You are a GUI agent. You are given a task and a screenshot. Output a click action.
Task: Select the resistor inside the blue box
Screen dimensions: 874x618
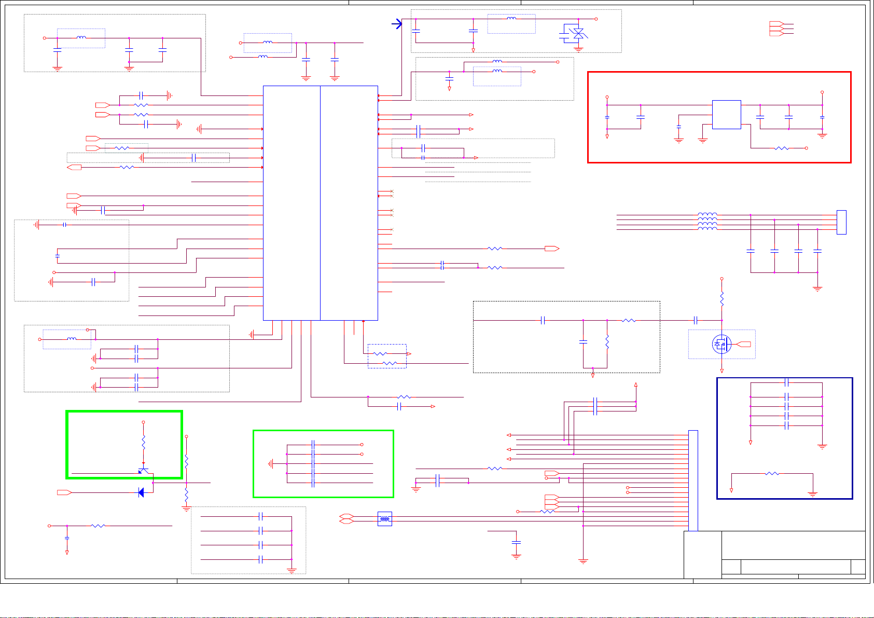point(772,474)
